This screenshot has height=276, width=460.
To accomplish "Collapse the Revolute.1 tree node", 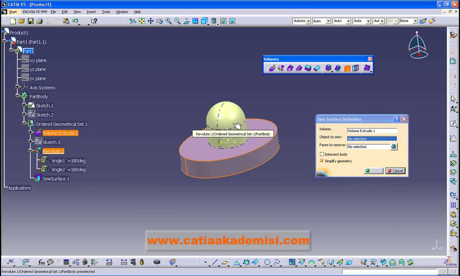I will [x=31, y=151].
